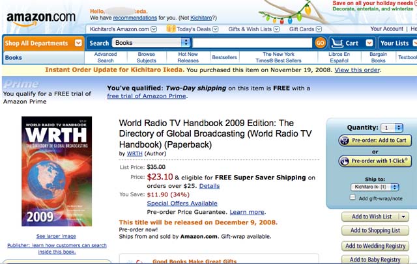Open the Cart dropdown arrow
Viewport: 417px width, 264px height.
[x=369, y=43]
